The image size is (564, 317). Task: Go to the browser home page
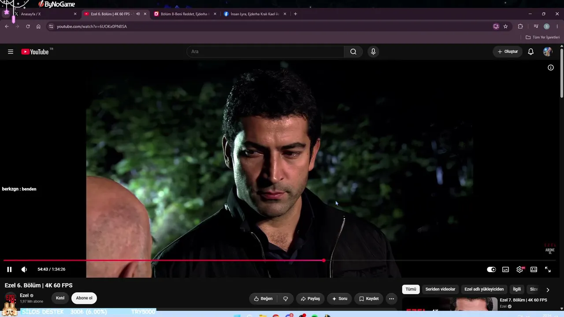point(38,26)
